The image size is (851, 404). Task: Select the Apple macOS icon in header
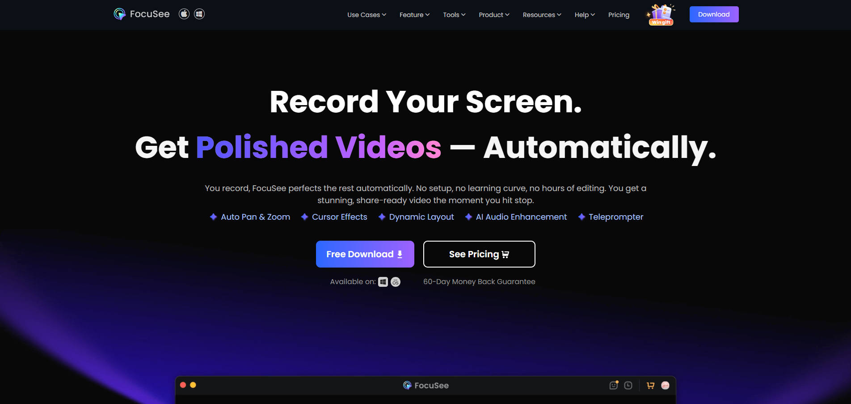184,14
